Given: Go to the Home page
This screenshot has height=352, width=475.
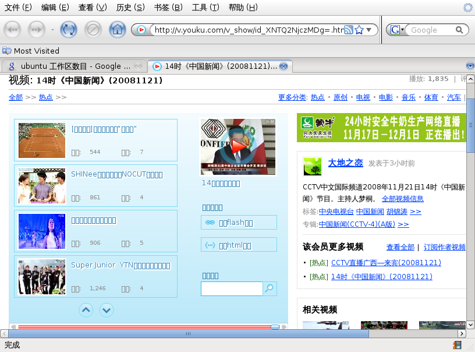Looking at the screenshot, I should point(117,30).
